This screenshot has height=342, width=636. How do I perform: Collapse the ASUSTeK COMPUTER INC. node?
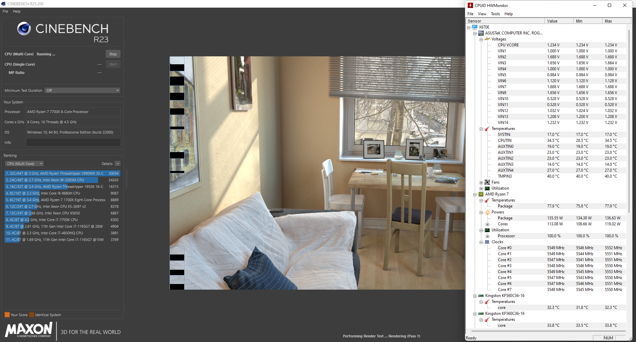pyautogui.click(x=475, y=33)
